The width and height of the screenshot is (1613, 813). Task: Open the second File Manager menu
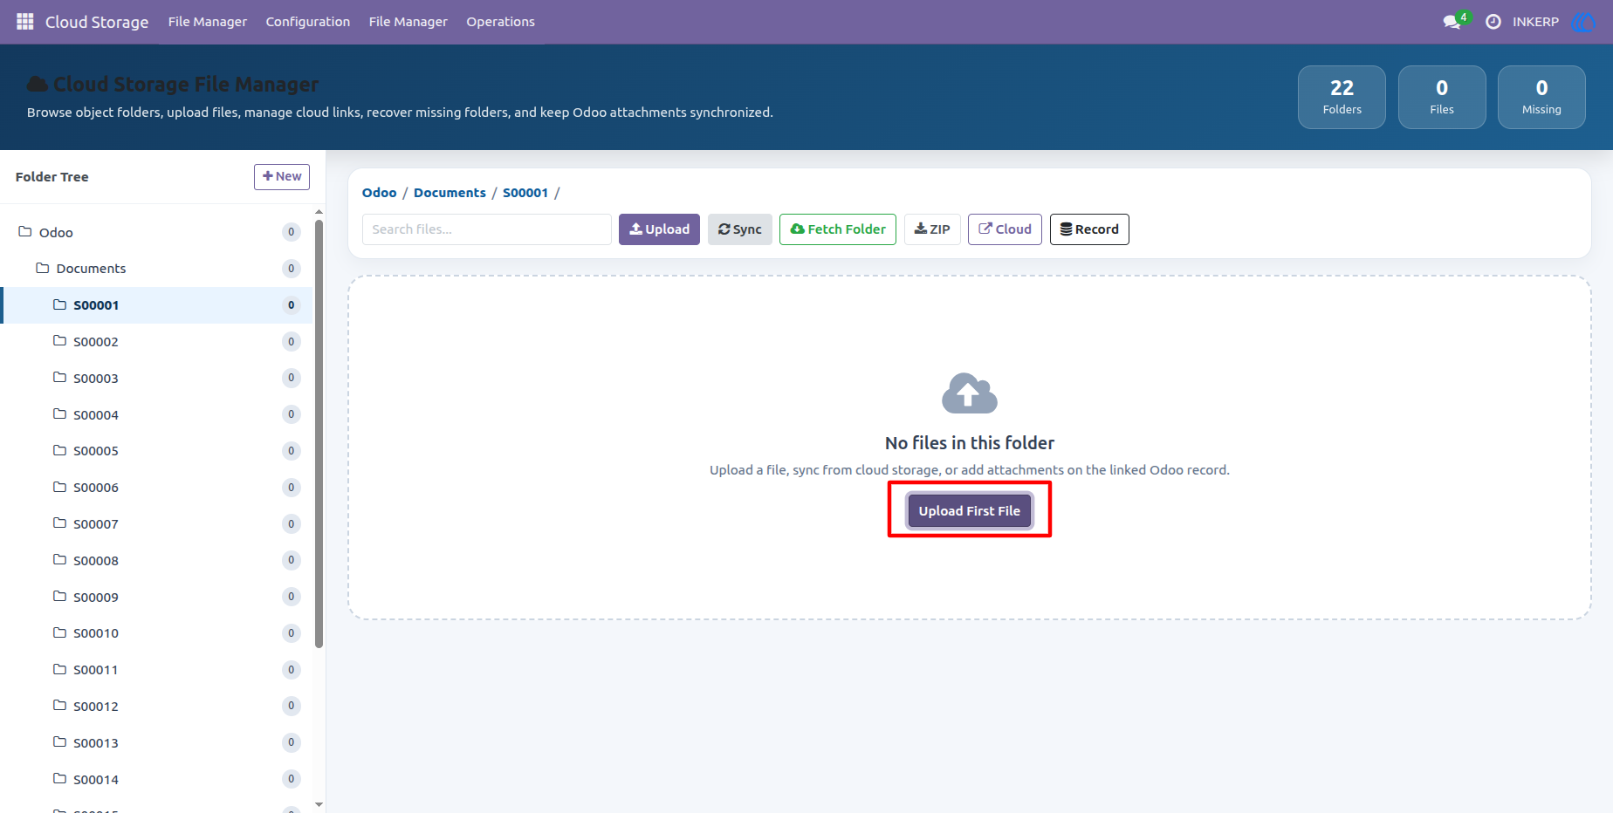pos(408,22)
